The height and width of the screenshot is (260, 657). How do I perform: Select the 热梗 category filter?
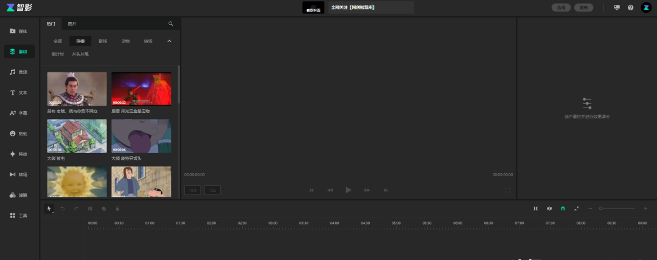(80, 41)
